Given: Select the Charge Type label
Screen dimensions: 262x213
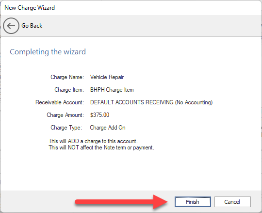Looking at the screenshot, I should pos(66,128).
